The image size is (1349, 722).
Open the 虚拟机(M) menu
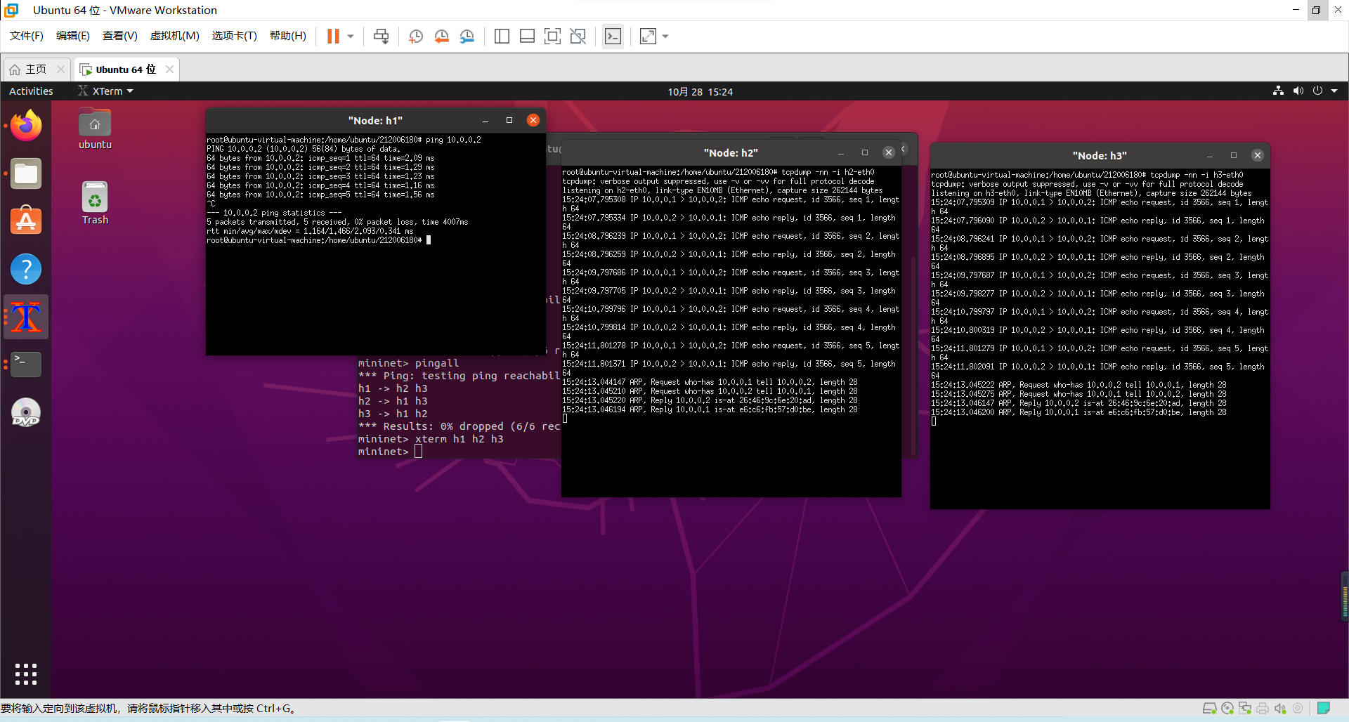(174, 36)
